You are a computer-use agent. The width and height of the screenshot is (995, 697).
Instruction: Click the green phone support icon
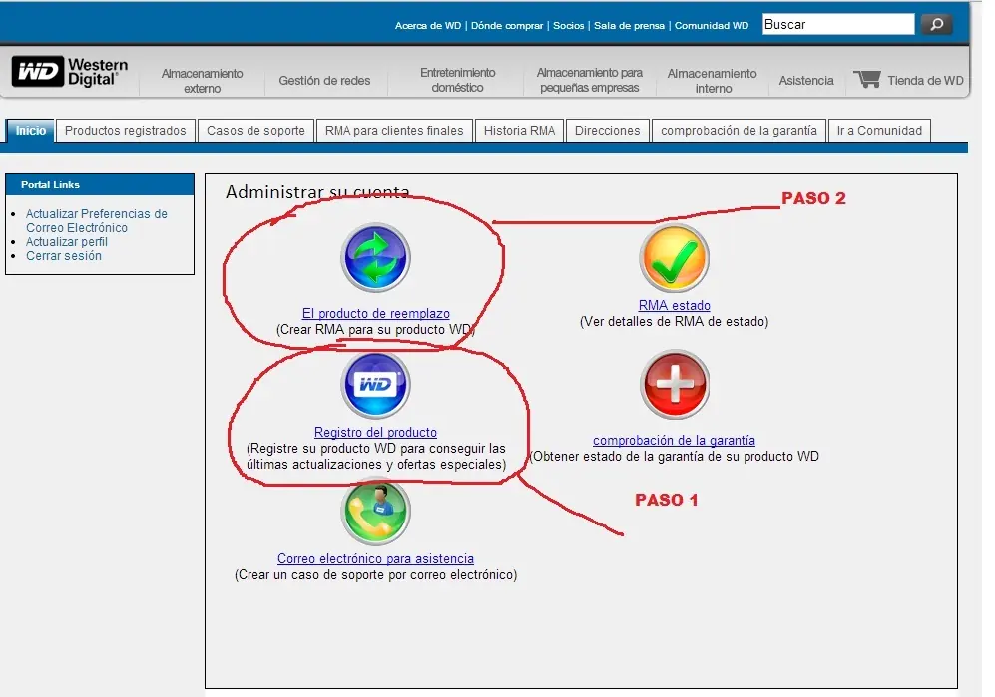(x=375, y=512)
